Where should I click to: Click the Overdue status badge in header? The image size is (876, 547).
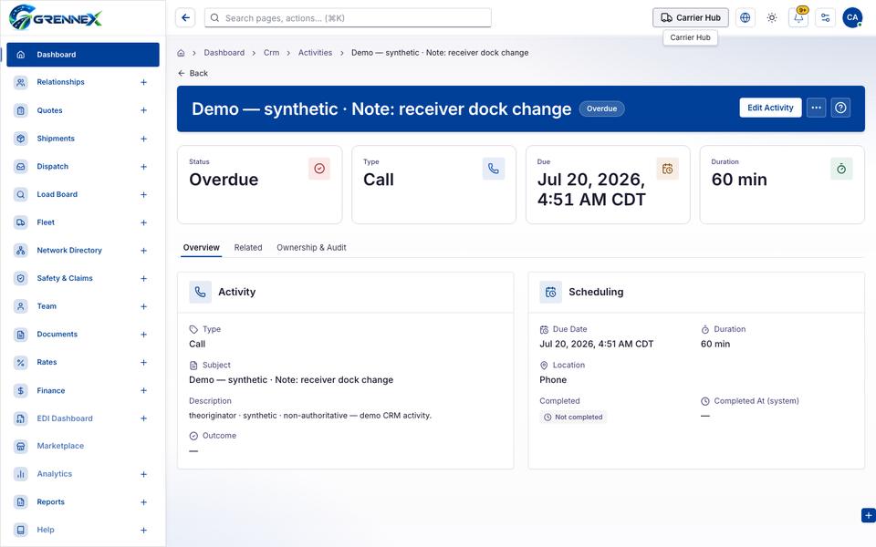click(601, 108)
